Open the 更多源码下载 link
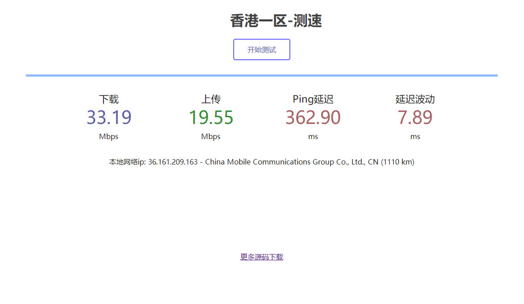The width and height of the screenshot is (524, 304). point(261,257)
